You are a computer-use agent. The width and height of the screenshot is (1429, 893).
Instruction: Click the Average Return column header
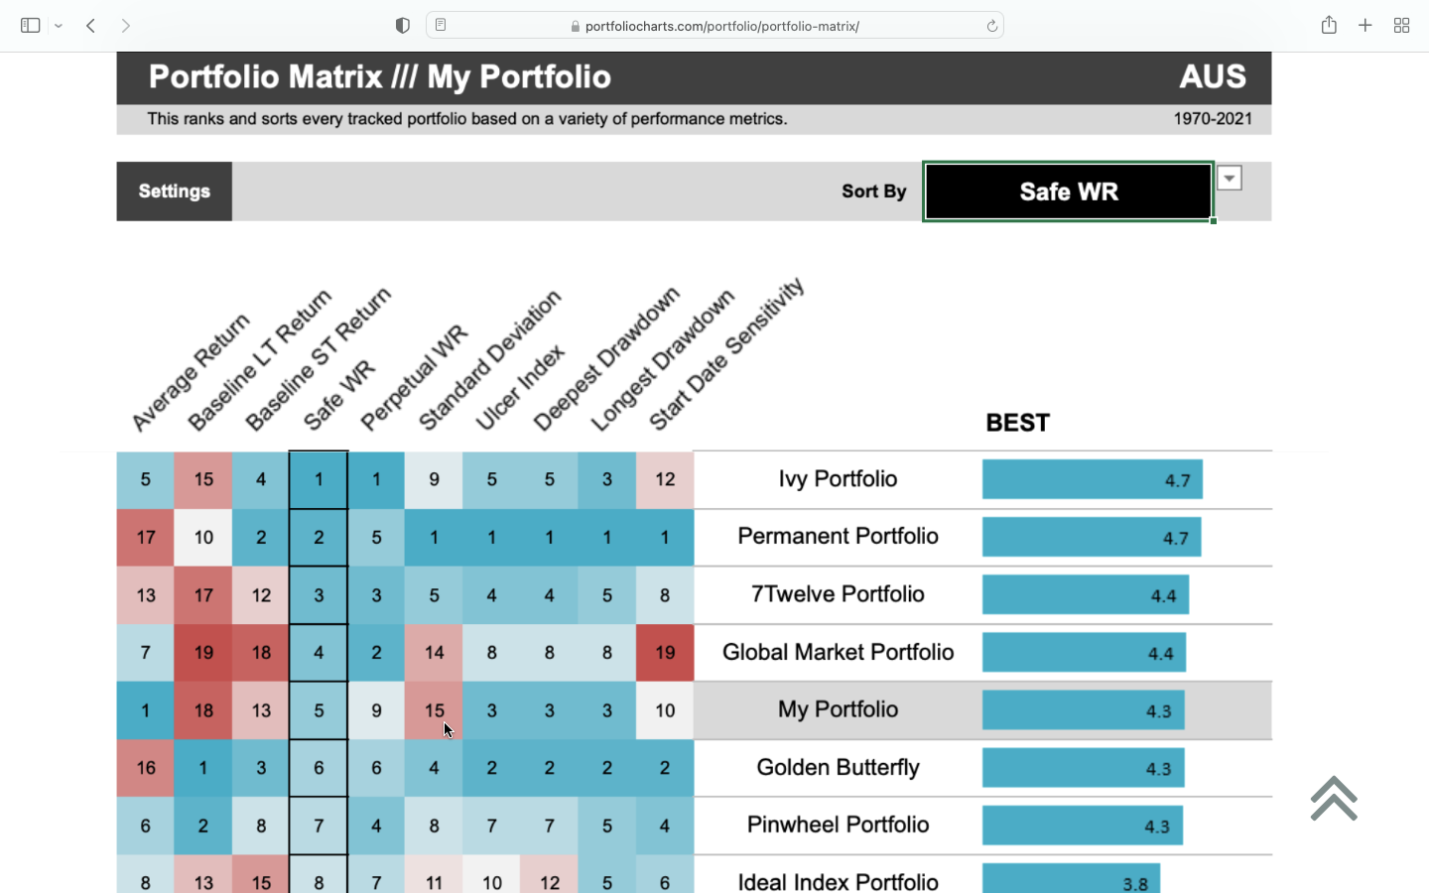tap(189, 374)
